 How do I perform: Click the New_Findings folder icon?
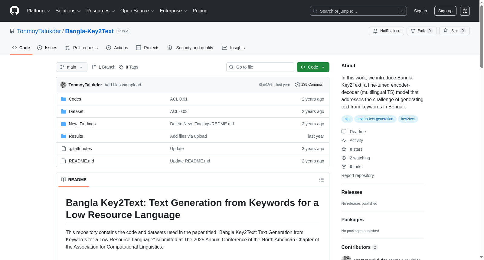coord(64,124)
